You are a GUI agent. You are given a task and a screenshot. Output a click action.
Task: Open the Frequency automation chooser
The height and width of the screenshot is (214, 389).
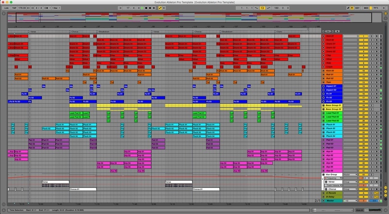[333, 178]
